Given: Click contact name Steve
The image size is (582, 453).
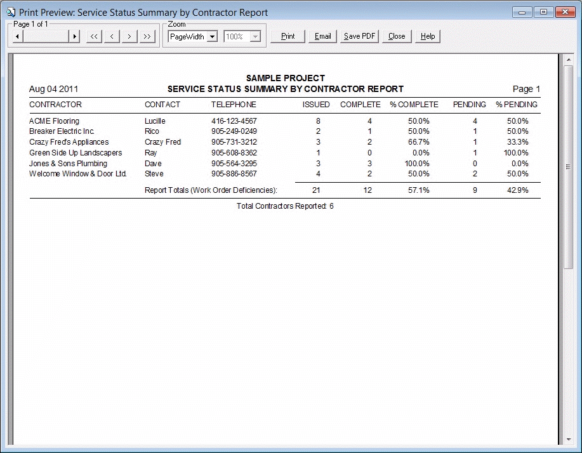Looking at the screenshot, I should 154,174.
